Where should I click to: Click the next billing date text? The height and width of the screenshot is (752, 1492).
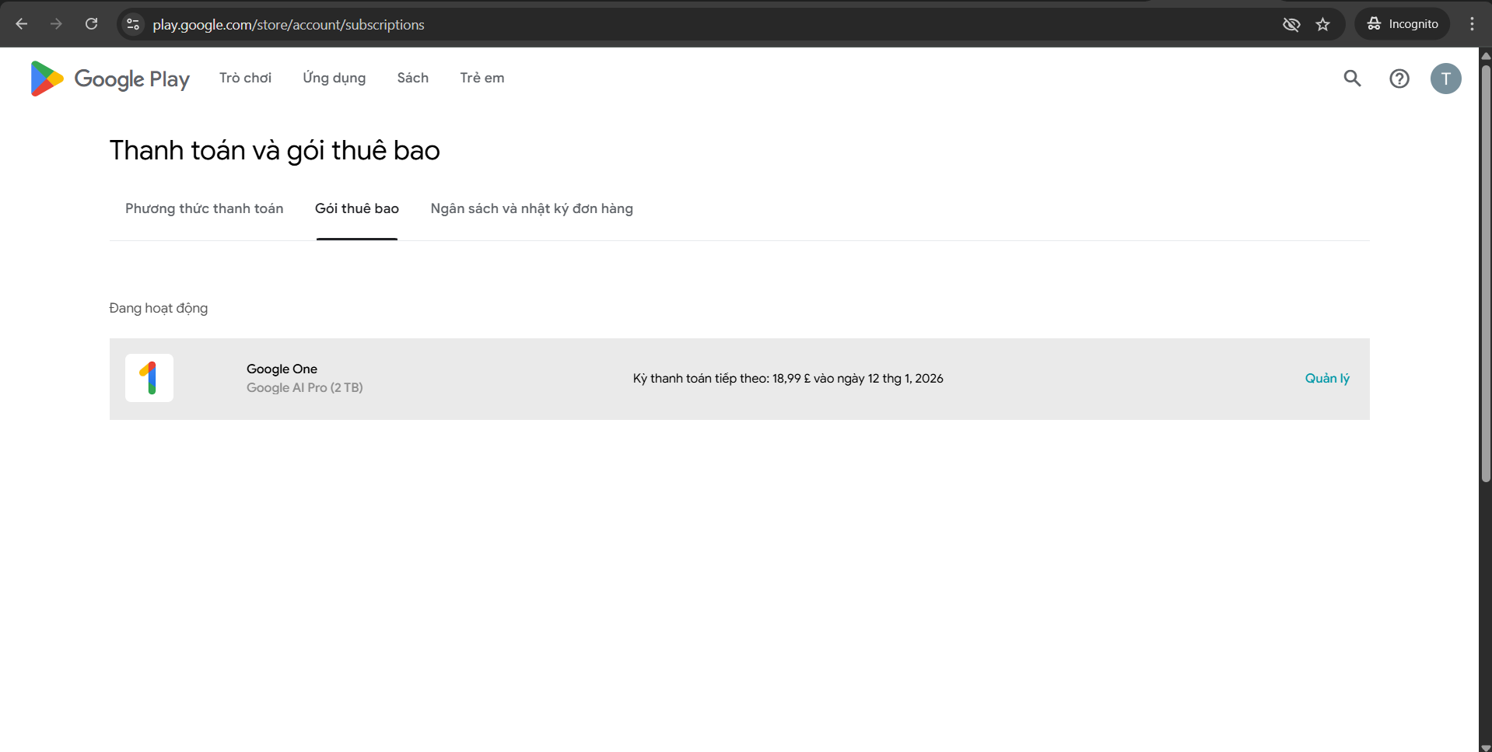[x=787, y=379]
